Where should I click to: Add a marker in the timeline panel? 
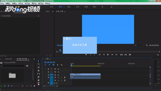(x=58, y=65)
